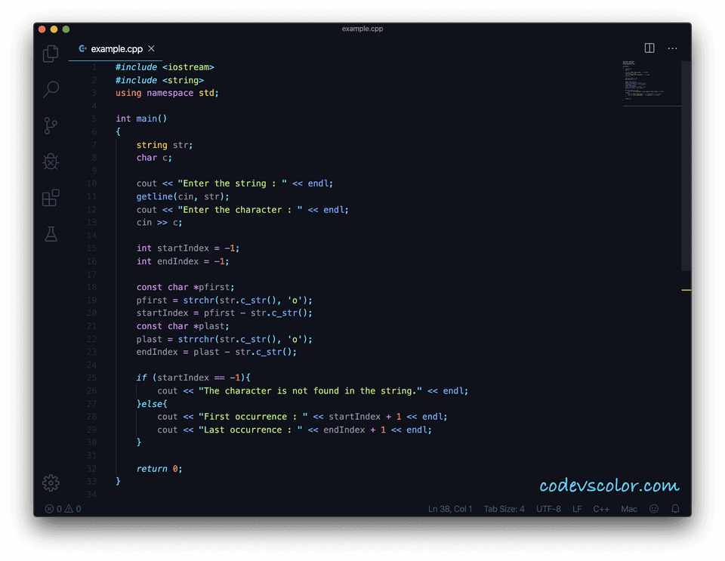Open the Run and Debug view
Screen dimensions: 725x561
(x=50, y=161)
